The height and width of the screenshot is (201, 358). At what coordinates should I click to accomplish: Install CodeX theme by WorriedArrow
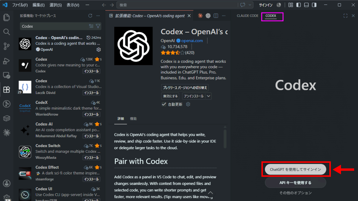[x=91, y=114]
